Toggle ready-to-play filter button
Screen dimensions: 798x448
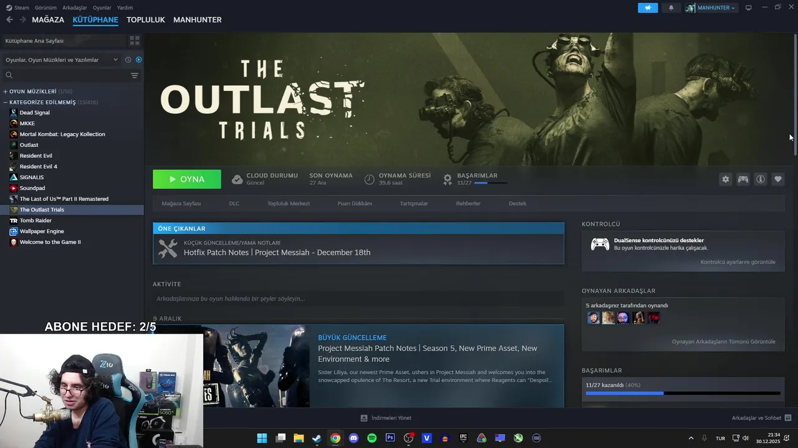pos(138,60)
